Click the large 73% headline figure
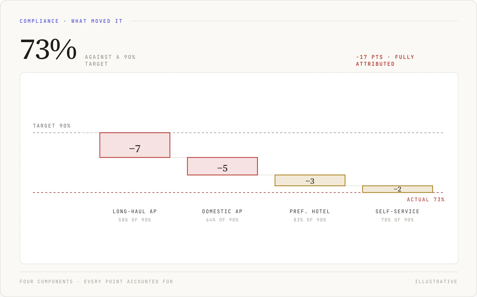477x297 pixels. tap(48, 49)
